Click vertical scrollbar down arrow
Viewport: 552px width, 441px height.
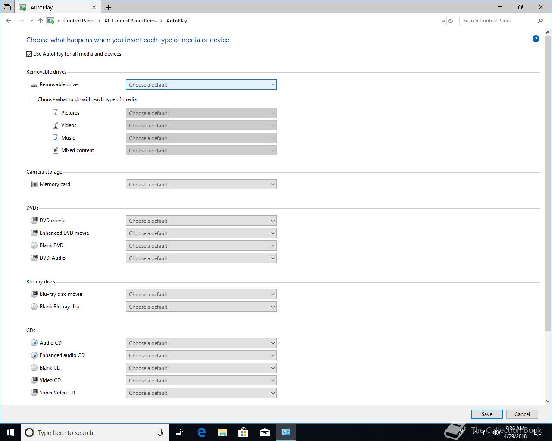click(x=548, y=401)
